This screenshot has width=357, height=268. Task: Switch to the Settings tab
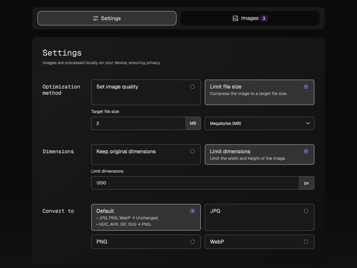point(107,18)
